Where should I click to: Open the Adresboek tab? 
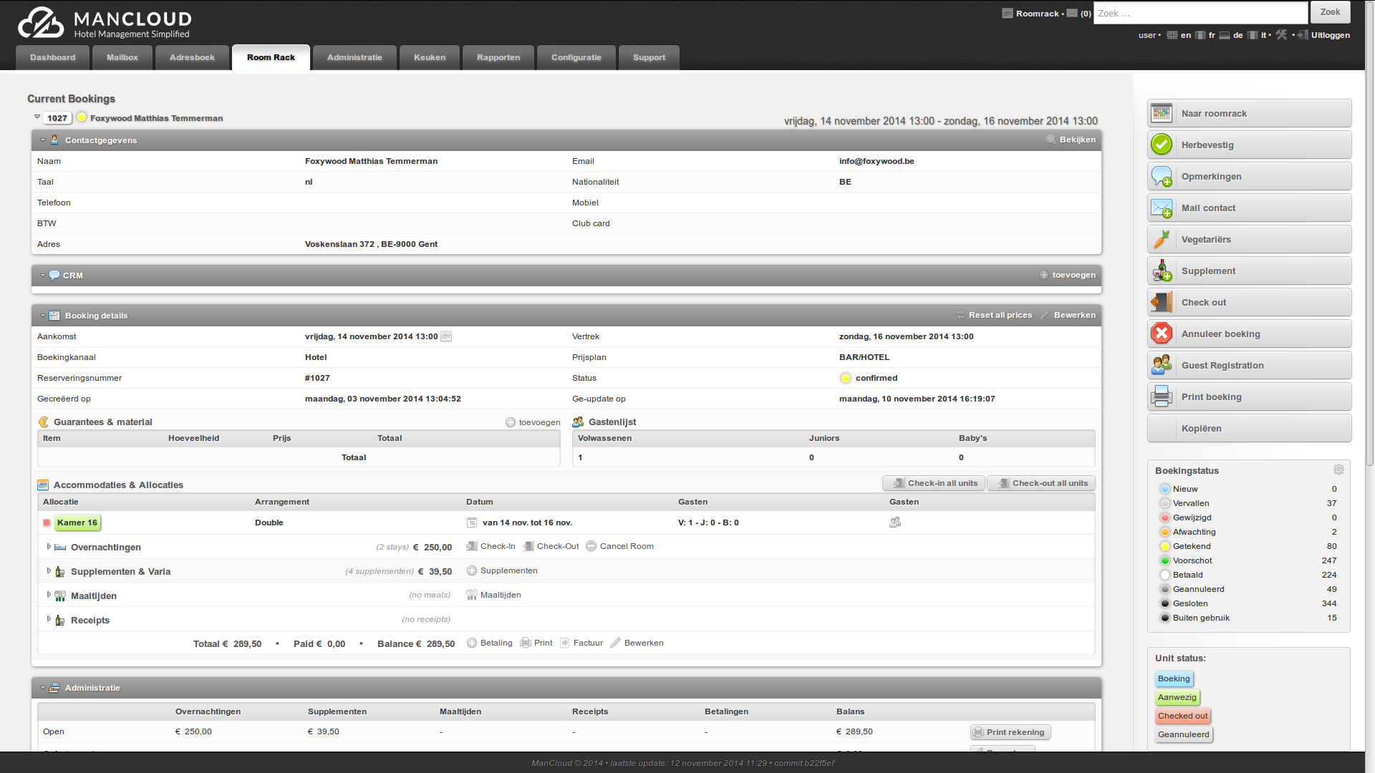click(192, 57)
